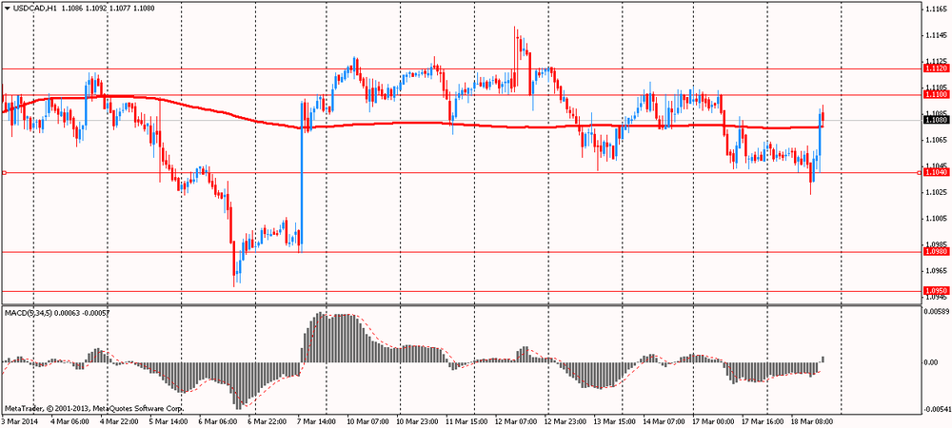The height and width of the screenshot is (428, 952).
Task: Click the left square handle on 1.1040 line
Action: [4, 172]
